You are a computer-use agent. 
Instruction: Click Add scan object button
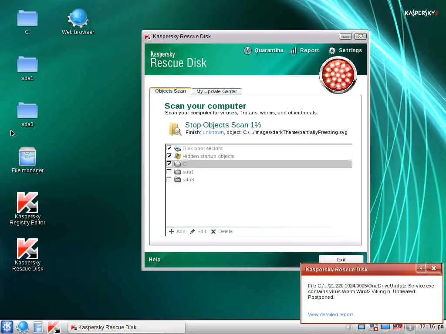tap(177, 231)
